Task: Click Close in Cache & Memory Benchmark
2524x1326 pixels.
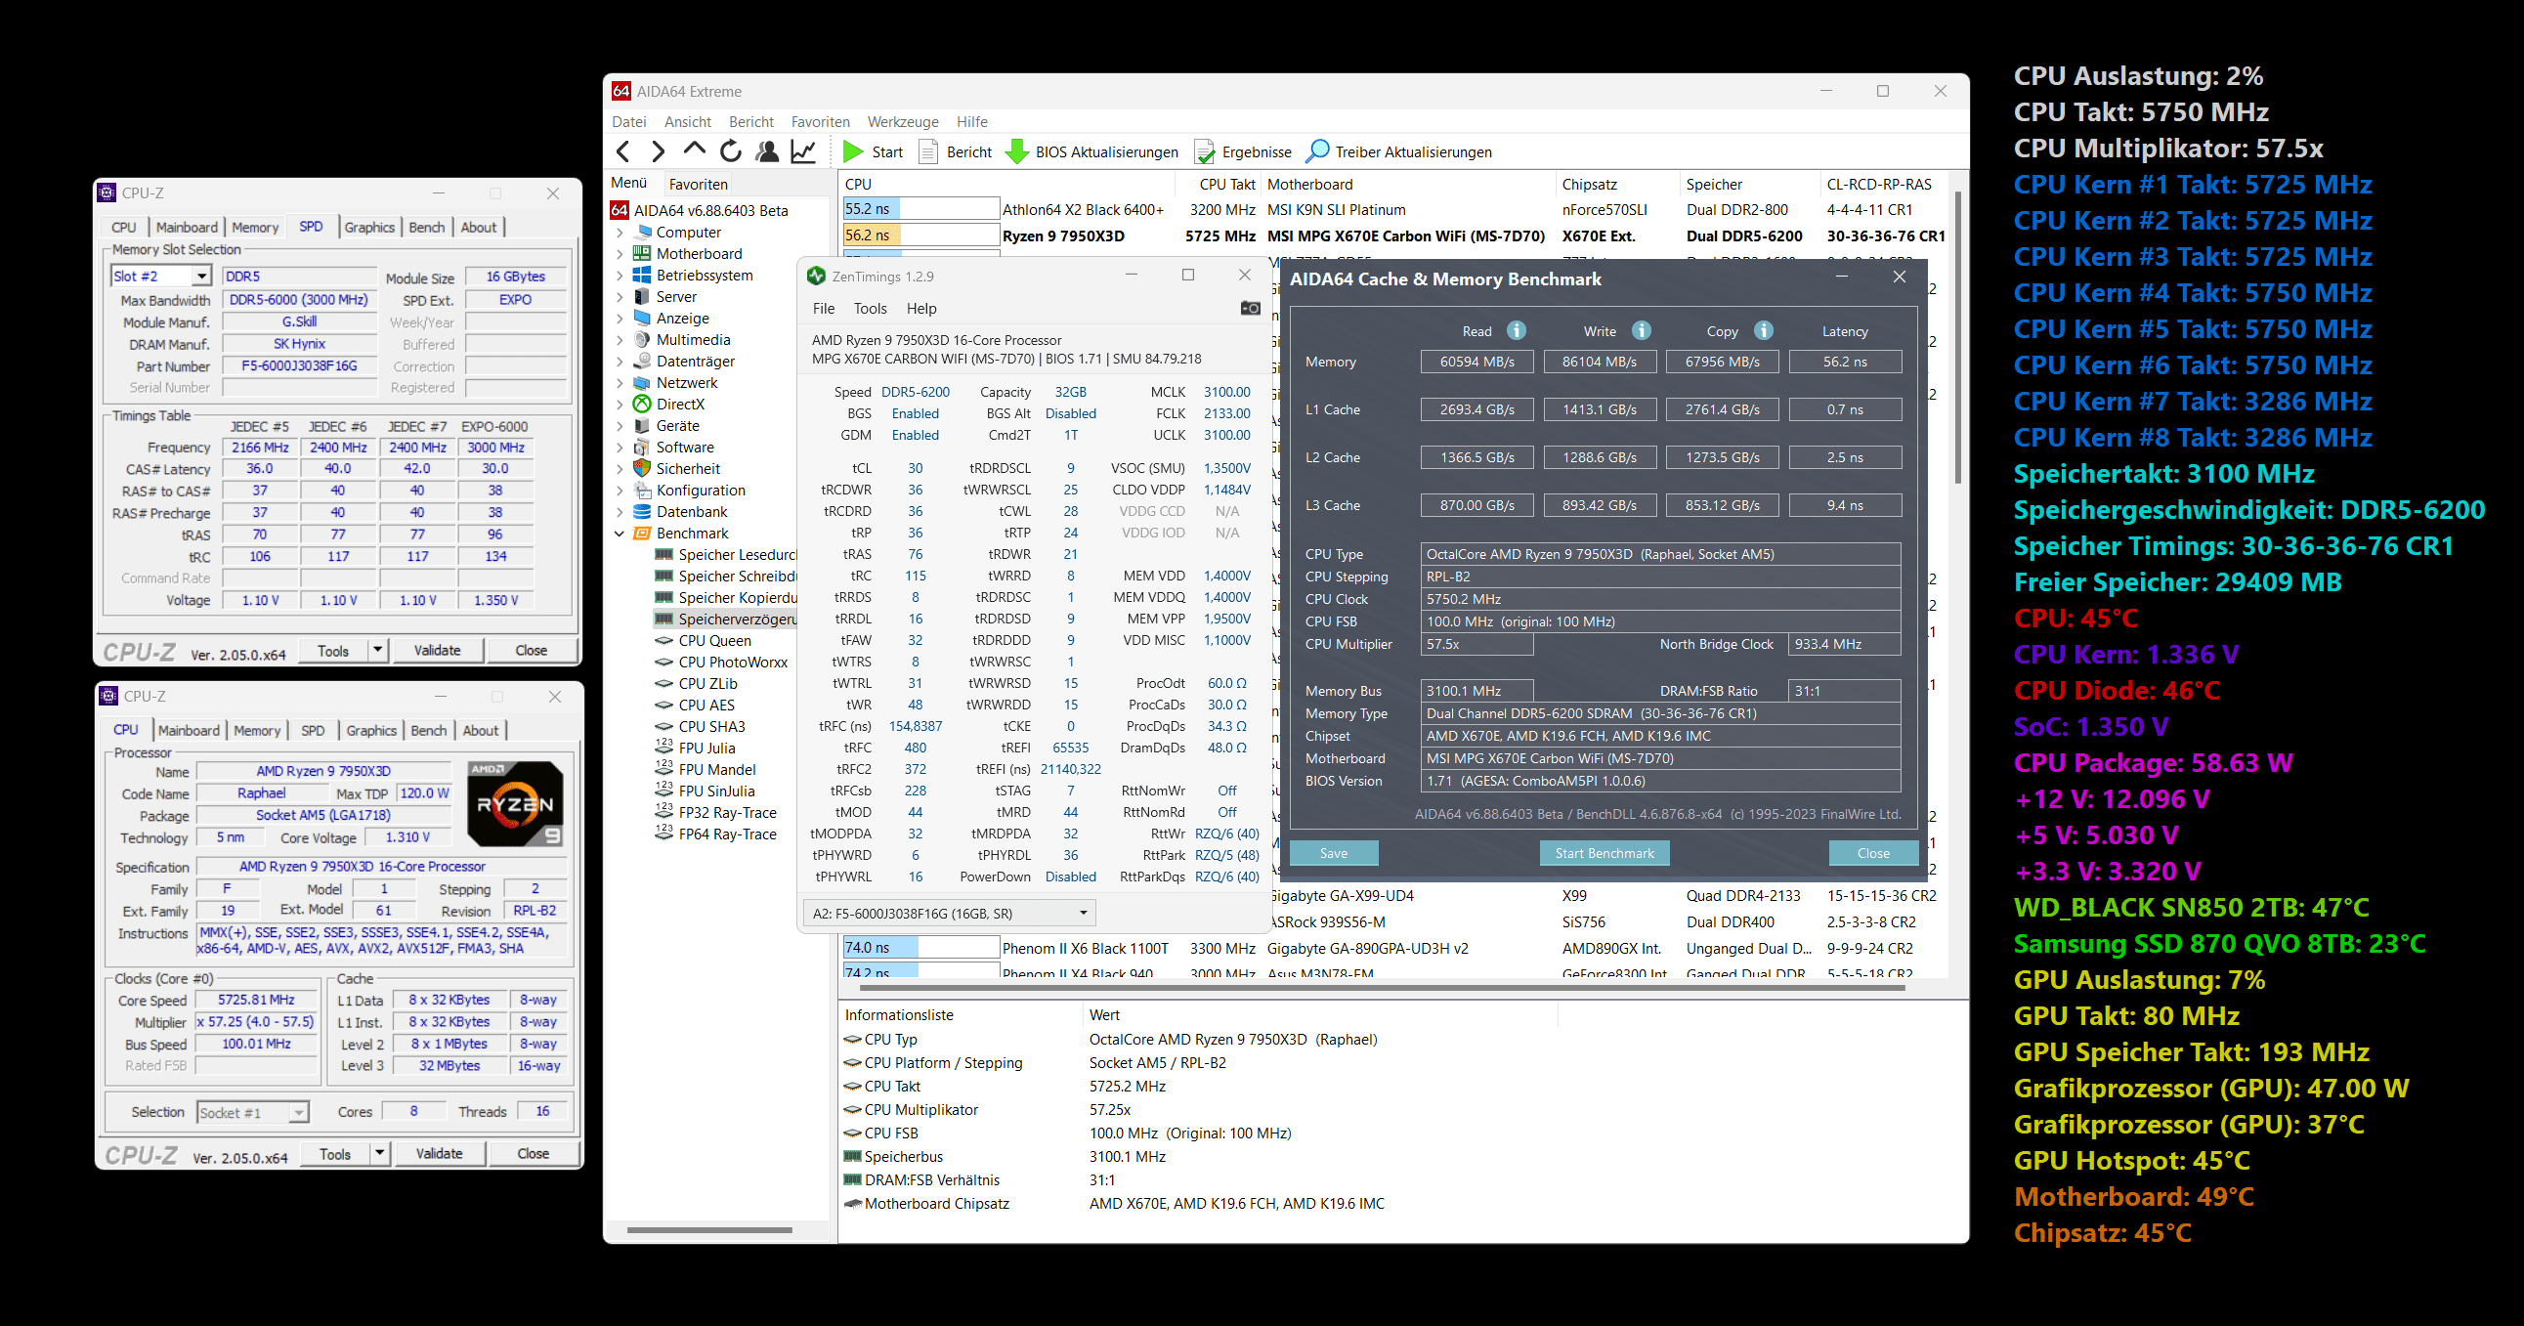Action: tap(1872, 853)
